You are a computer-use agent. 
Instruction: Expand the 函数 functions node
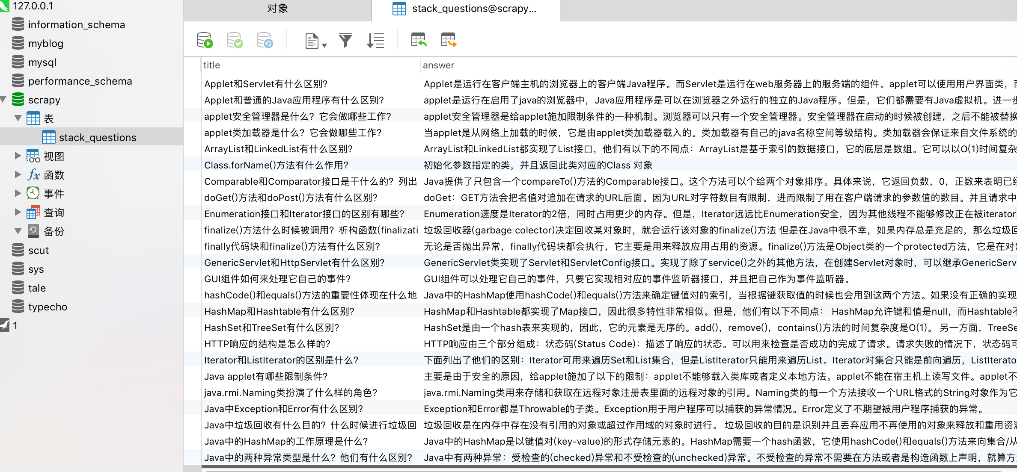(x=18, y=175)
